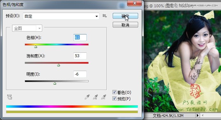This screenshot has height=120, width=221.
Task: Click the 色相 value field showing 61
Action: (x=80, y=38)
